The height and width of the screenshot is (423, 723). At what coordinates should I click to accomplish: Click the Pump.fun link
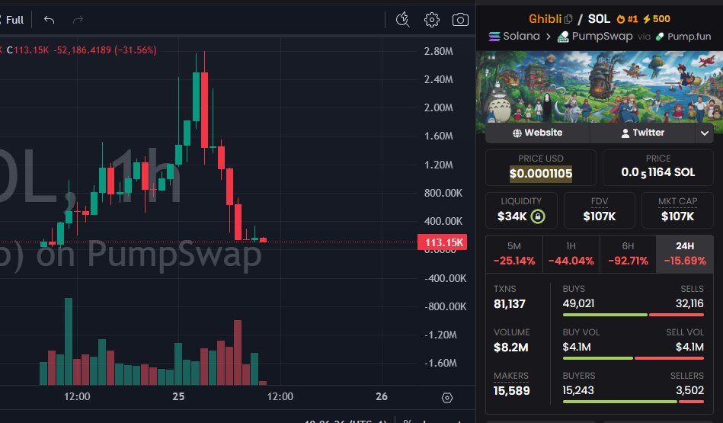[689, 37]
